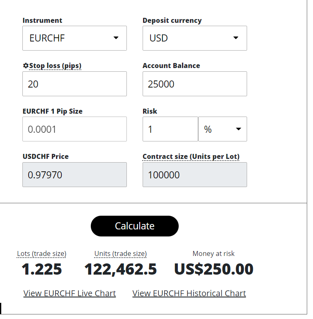Follow the View EURCHF Historical Chart link
This screenshot has height=319, width=313.
tap(189, 293)
